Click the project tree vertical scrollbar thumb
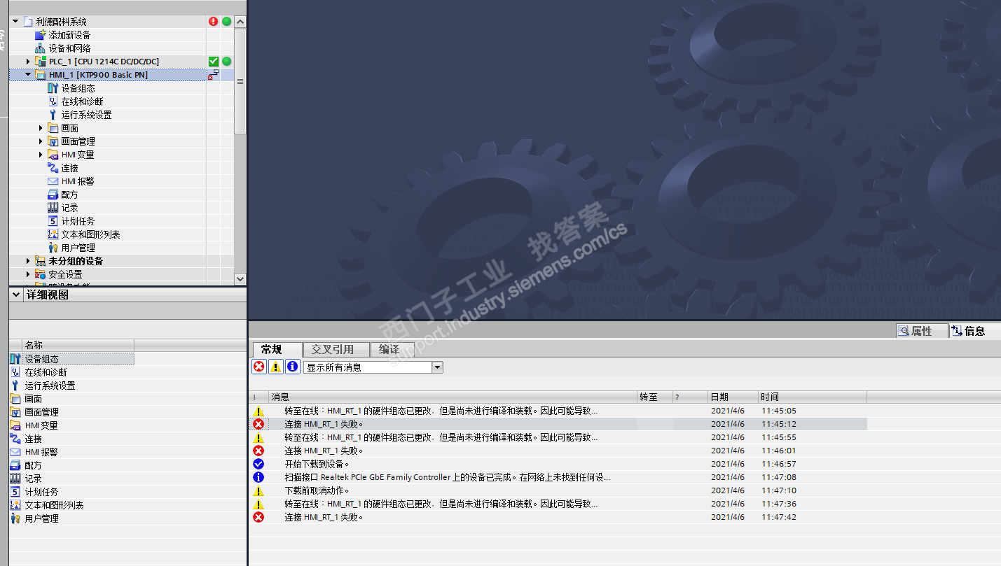Image resolution: width=1001 pixels, height=566 pixels. click(240, 82)
